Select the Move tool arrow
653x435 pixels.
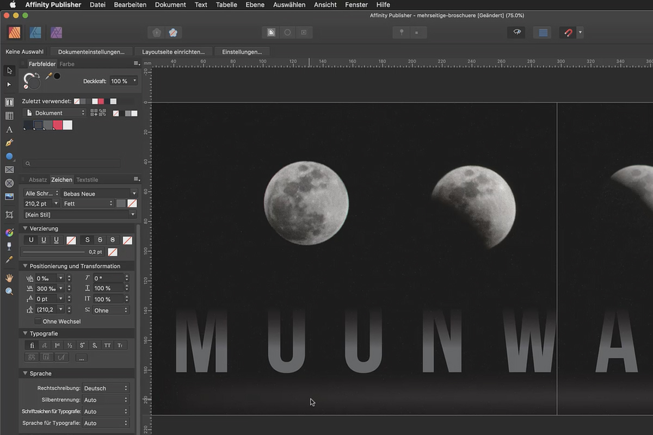point(9,70)
